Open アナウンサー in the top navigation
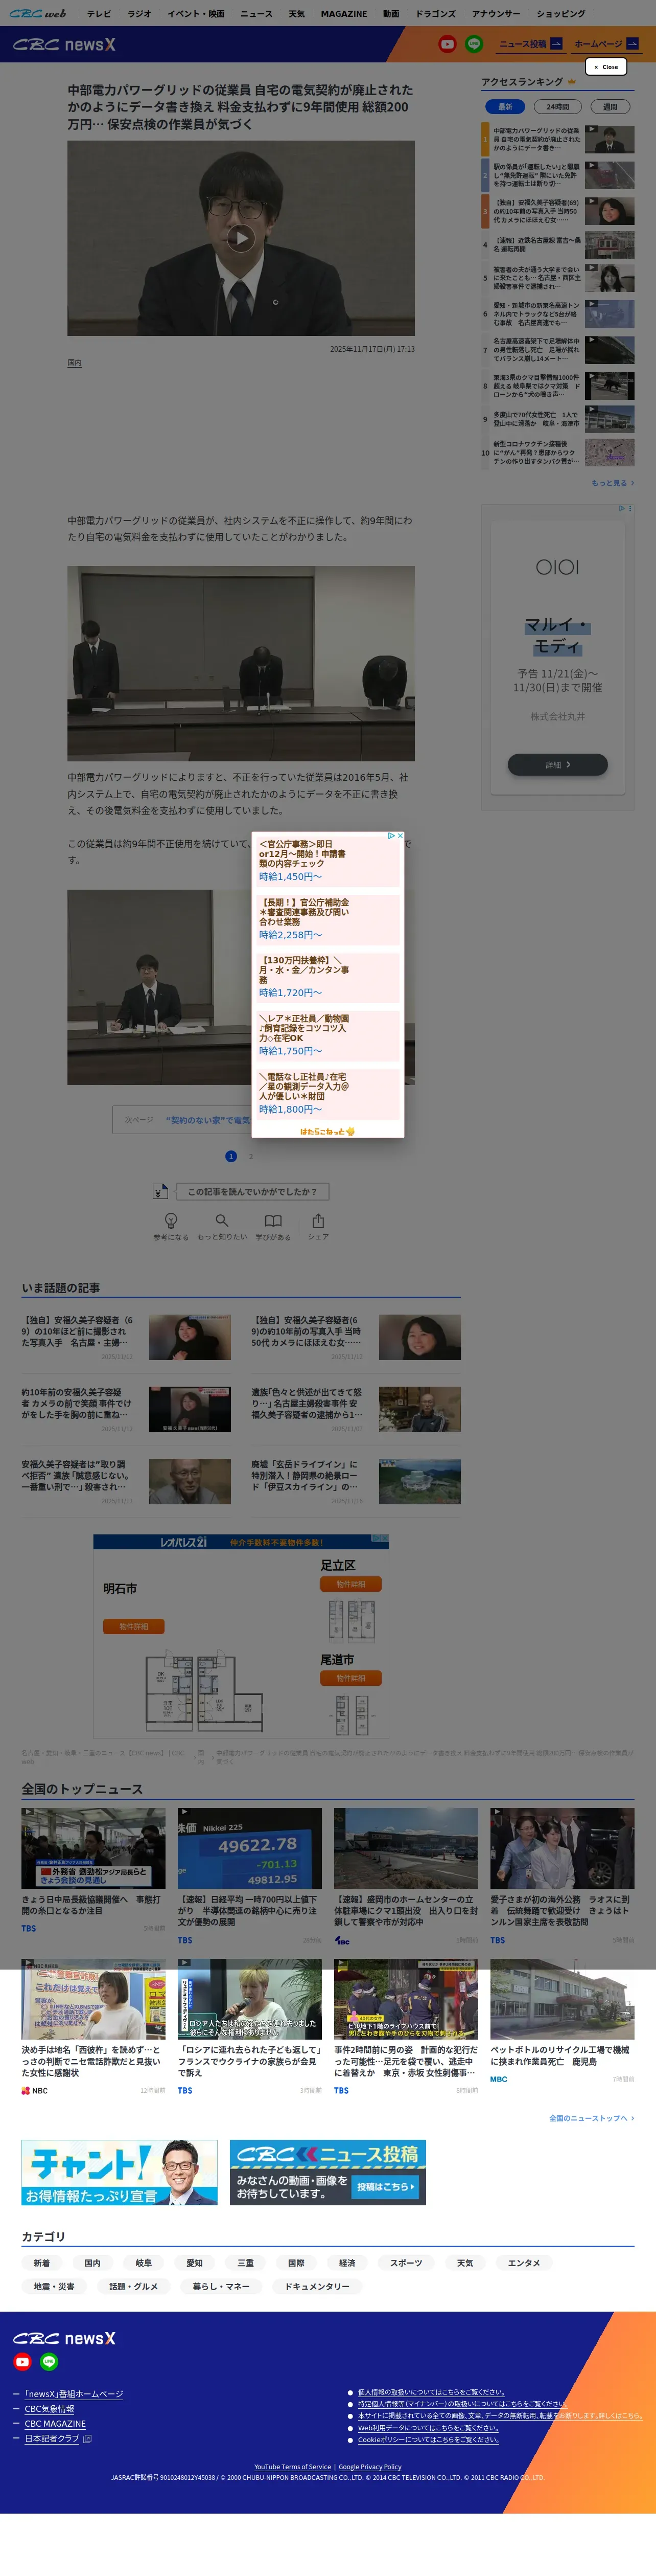Image resolution: width=656 pixels, height=2576 pixels. (x=496, y=14)
